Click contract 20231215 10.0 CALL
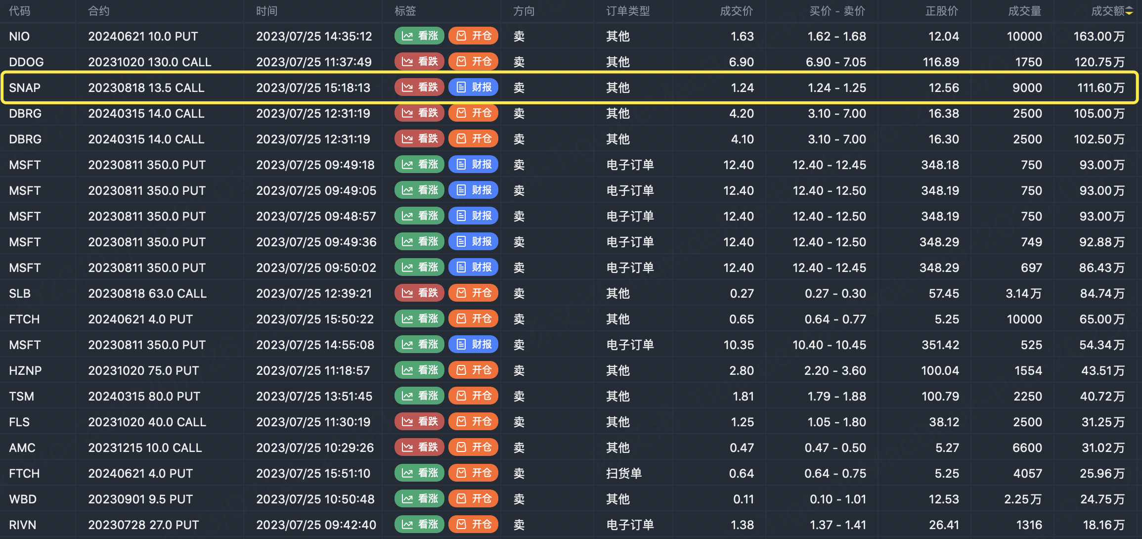This screenshot has height=539, width=1142. point(145,448)
